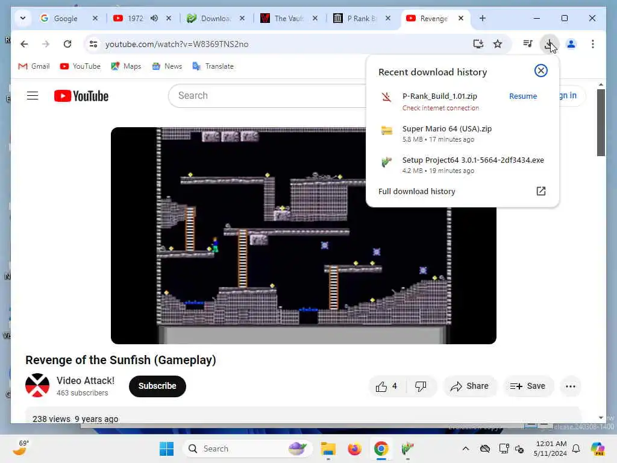This screenshot has width=617, height=463.
Task: Open the Chrome profile icon
Action: [x=571, y=44]
